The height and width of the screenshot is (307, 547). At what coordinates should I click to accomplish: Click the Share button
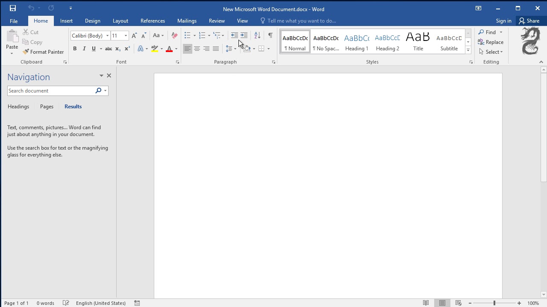529,21
